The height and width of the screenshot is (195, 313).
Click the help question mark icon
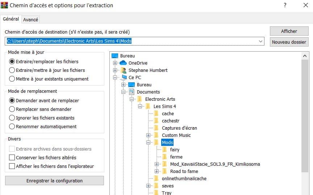click(x=285, y=5)
